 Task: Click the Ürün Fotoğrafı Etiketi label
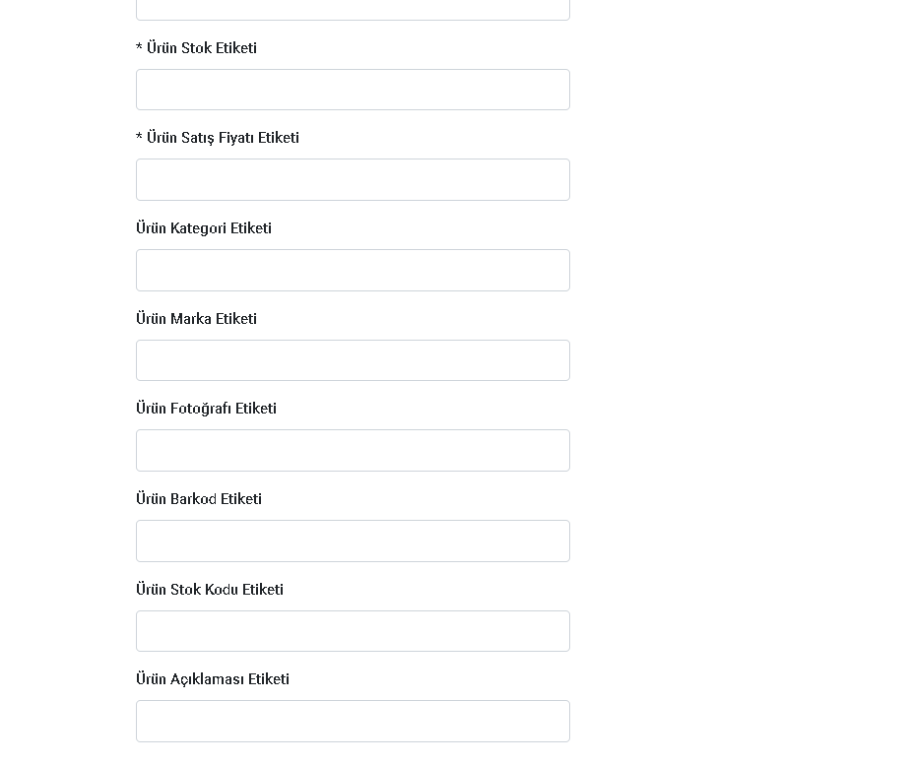[x=206, y=409]
